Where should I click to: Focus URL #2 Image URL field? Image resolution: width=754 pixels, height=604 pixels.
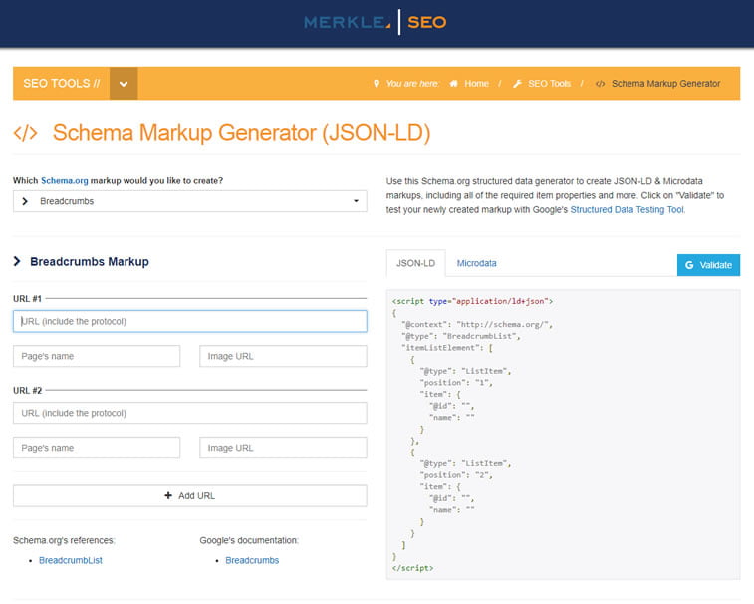click(283, 448)
